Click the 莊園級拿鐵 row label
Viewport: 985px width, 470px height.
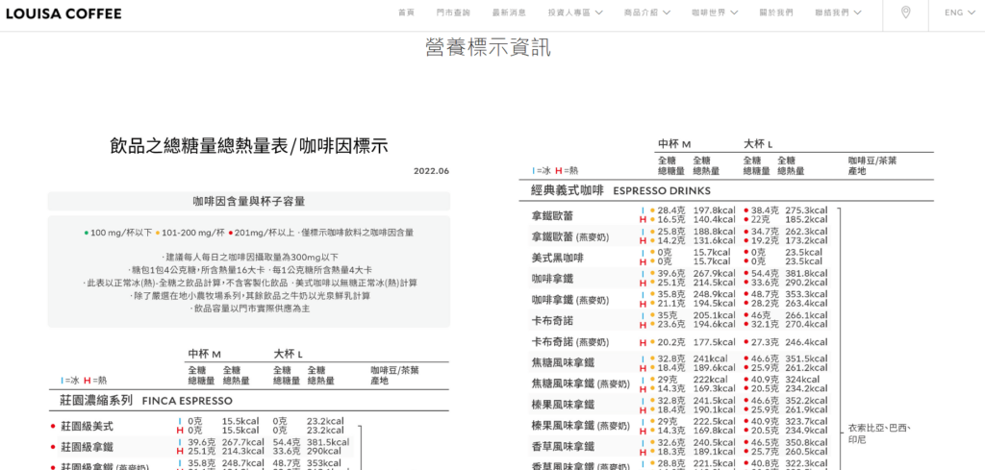click(x=87, y=447)
